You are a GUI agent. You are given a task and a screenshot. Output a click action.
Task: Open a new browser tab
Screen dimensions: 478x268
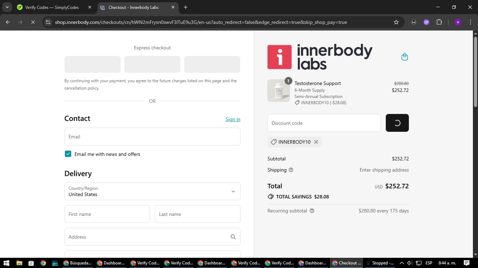point(185,7)
